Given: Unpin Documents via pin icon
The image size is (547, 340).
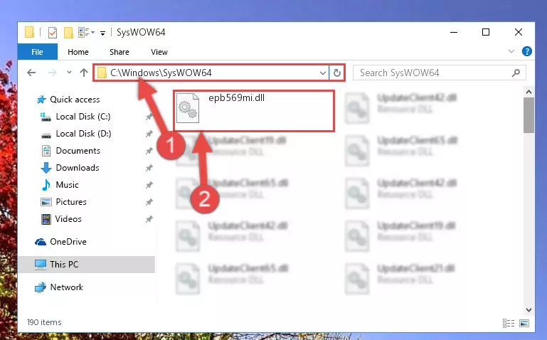Looking at the screenshot, I should [149, 151].
